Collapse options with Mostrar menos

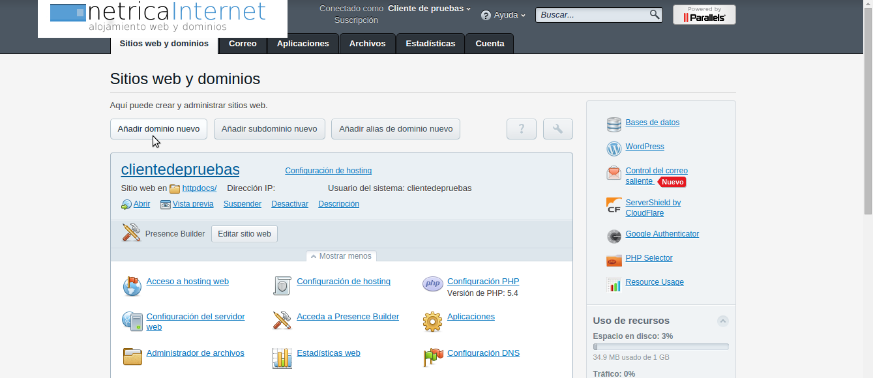click(341, 256)
